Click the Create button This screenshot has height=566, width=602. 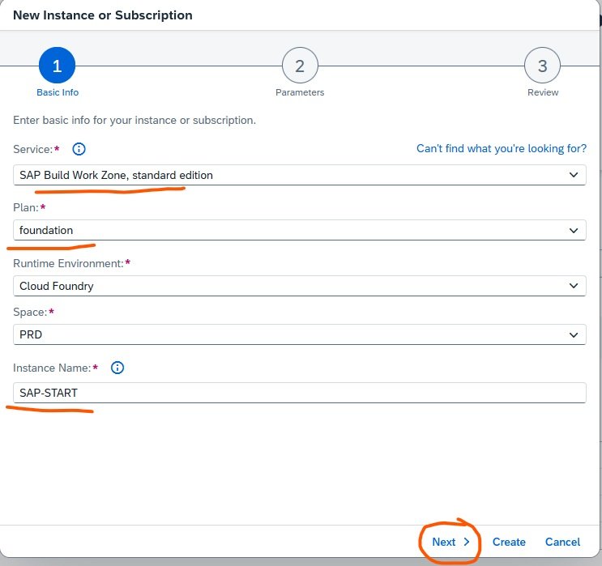[x=509, y=542]
